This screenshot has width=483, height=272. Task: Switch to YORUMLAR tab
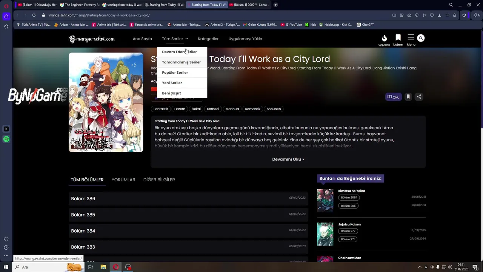(x=123, y=180)
